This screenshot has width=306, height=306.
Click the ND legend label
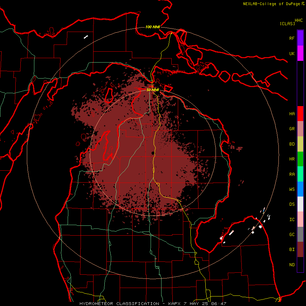pyautogui.click(x=292, y=265)
